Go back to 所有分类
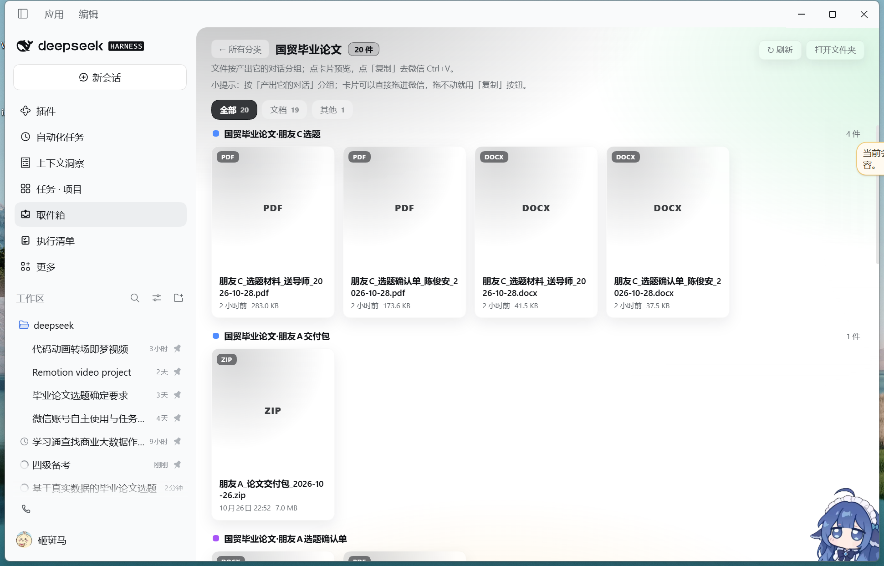 [x=240, y=50]
